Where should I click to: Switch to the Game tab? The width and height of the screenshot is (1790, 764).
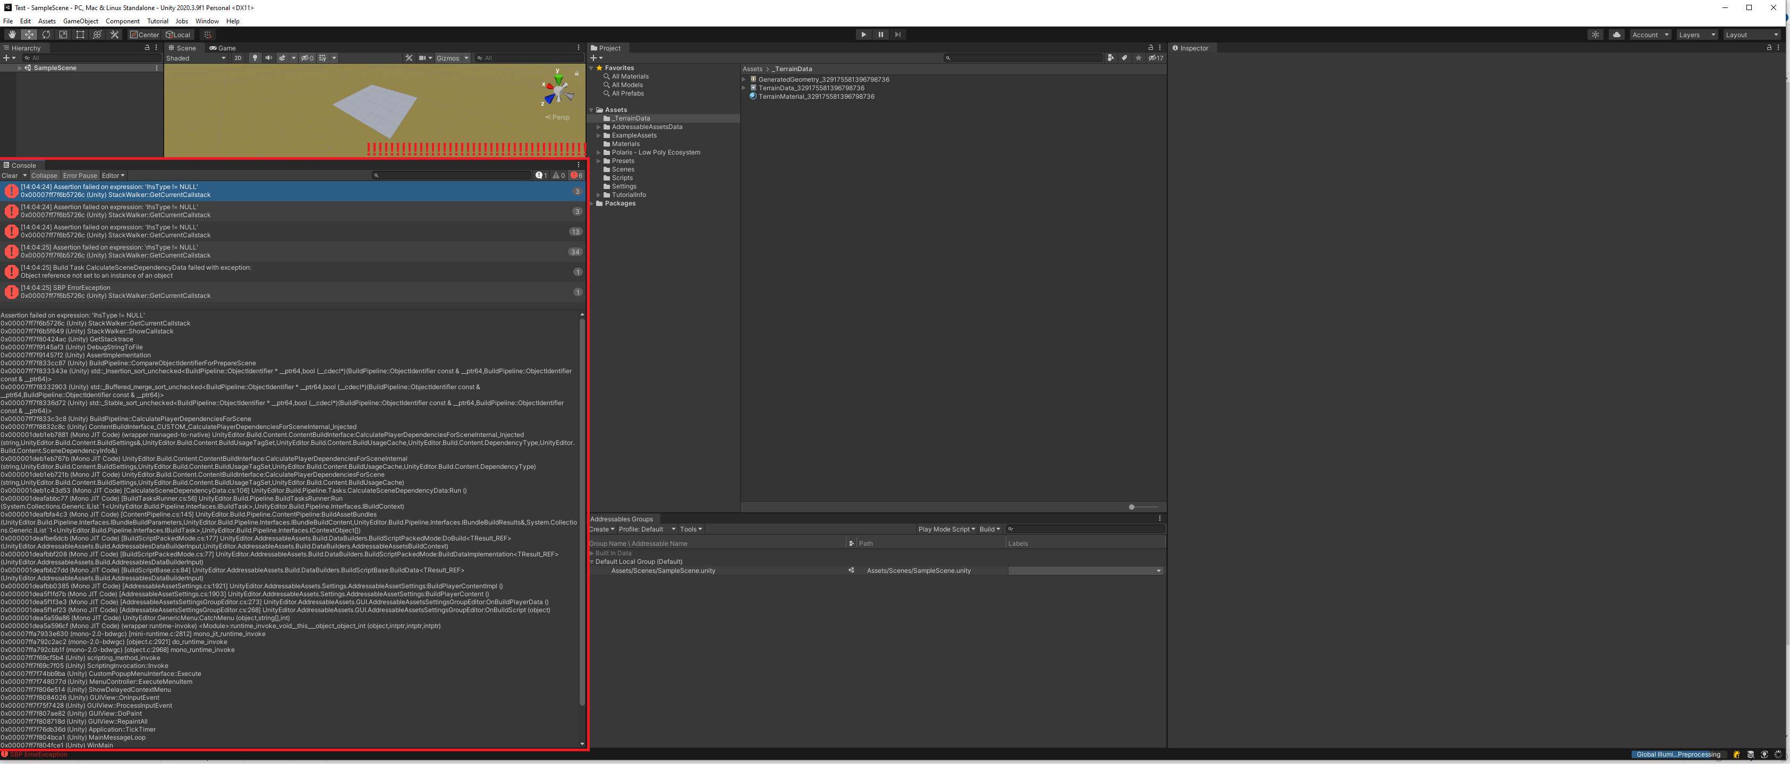(223, 49)
